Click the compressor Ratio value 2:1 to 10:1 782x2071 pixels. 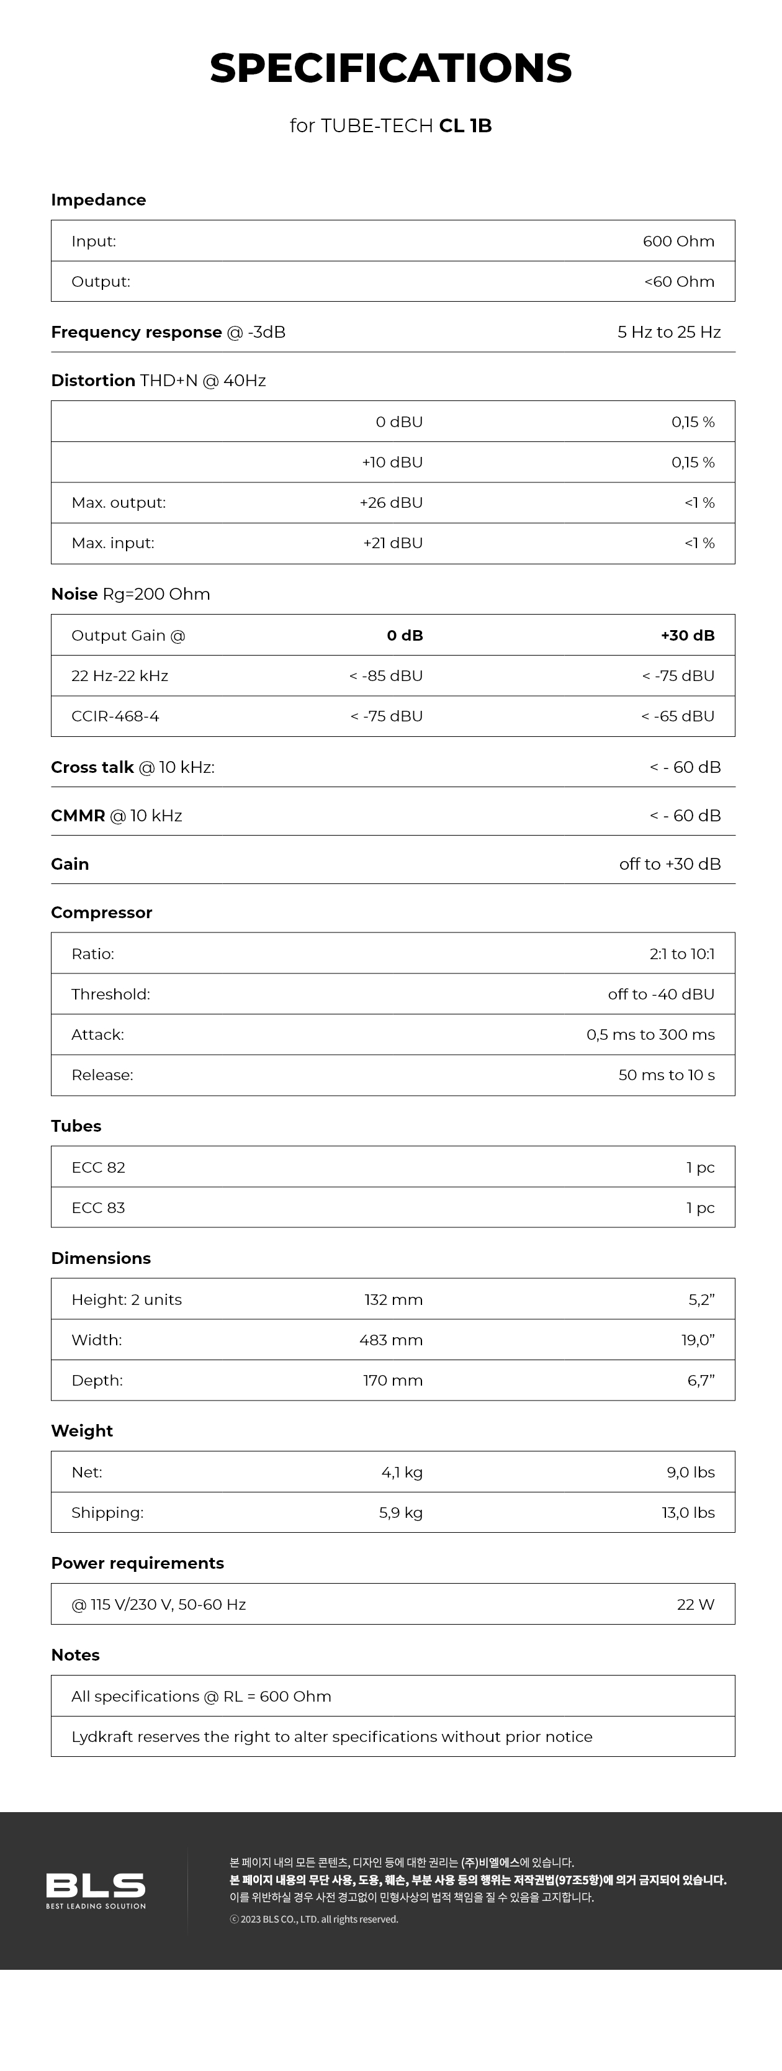681,954
